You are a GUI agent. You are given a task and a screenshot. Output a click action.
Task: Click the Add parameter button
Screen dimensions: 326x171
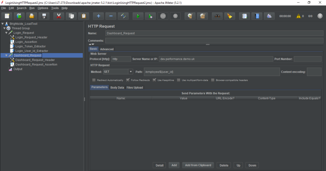pyautogui.click(x=174, y=165)
